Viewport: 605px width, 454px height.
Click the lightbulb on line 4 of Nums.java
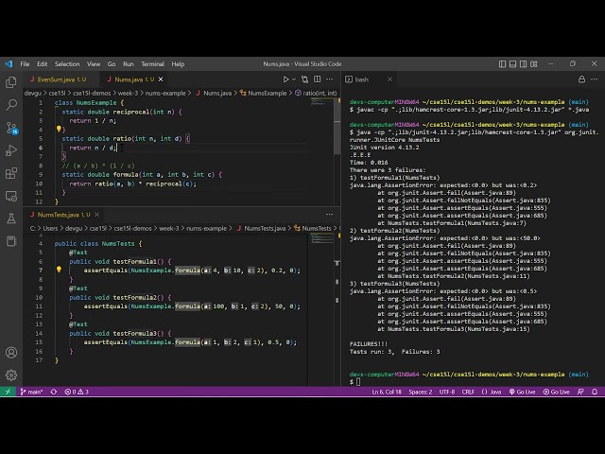coord(59,129)
